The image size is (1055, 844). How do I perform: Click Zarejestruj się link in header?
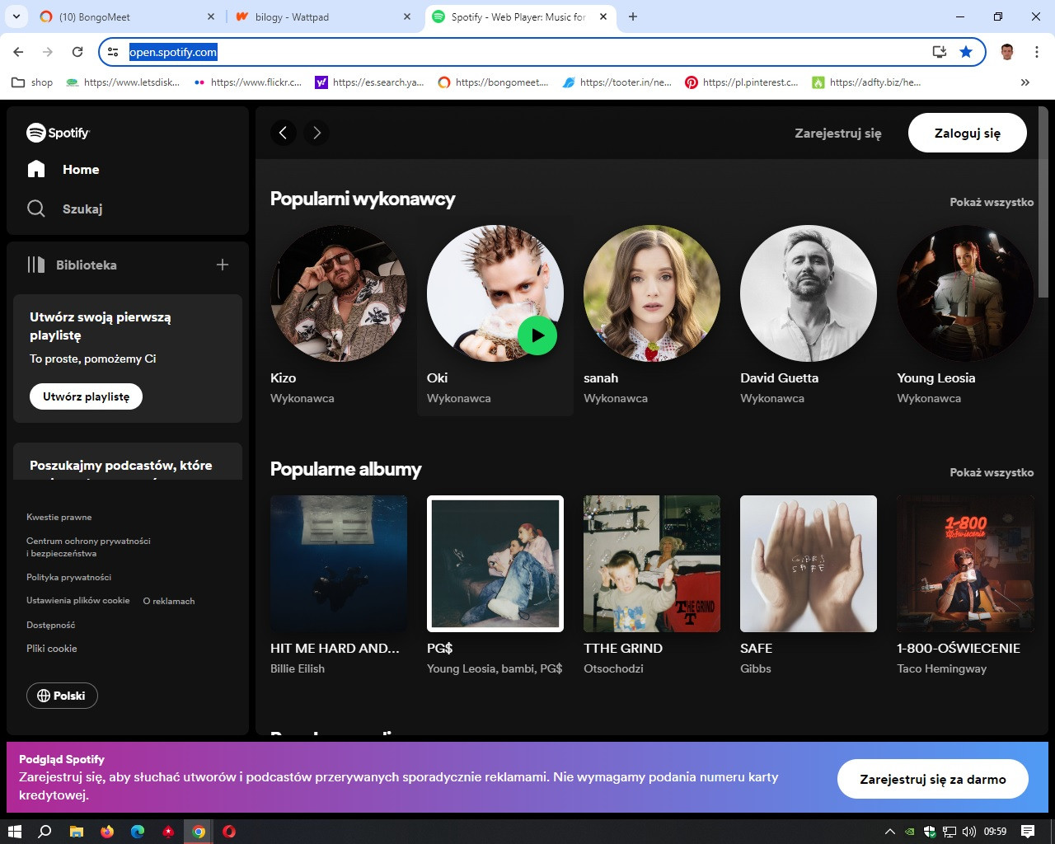tap(838, 133)
